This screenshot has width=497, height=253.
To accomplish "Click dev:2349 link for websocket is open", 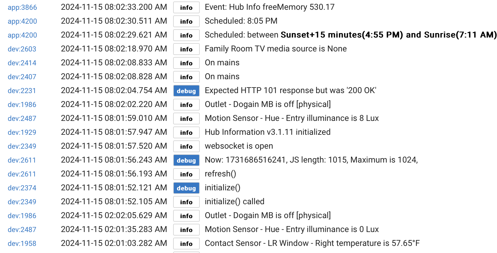I will click(22, 146).
